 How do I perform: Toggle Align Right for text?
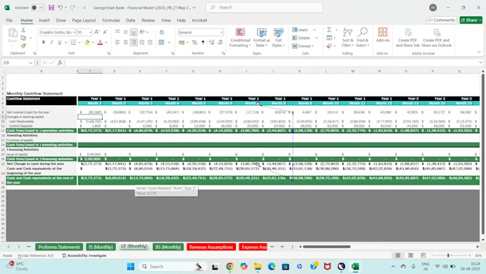click(x=134, y=42)
